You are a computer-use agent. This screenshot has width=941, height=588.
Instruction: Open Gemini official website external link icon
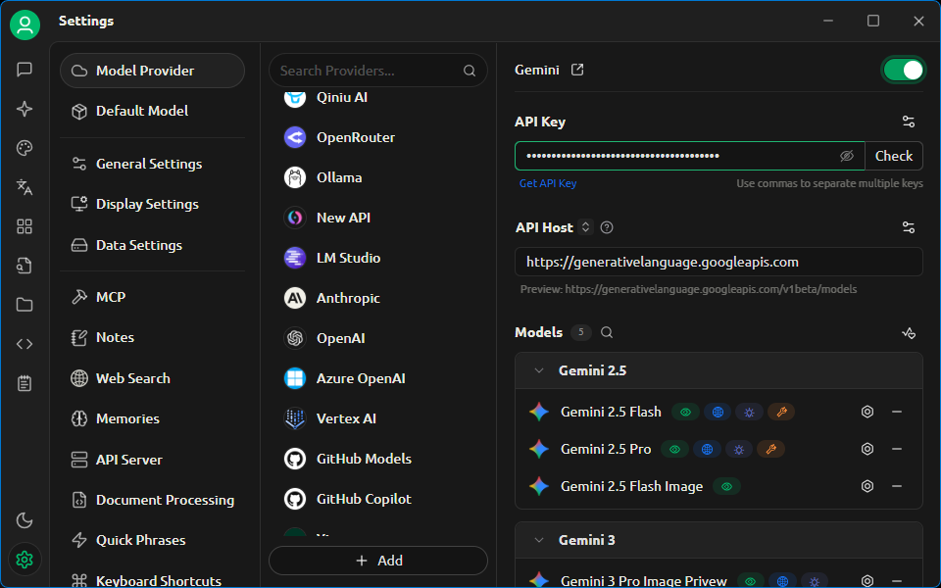(577, 70)
